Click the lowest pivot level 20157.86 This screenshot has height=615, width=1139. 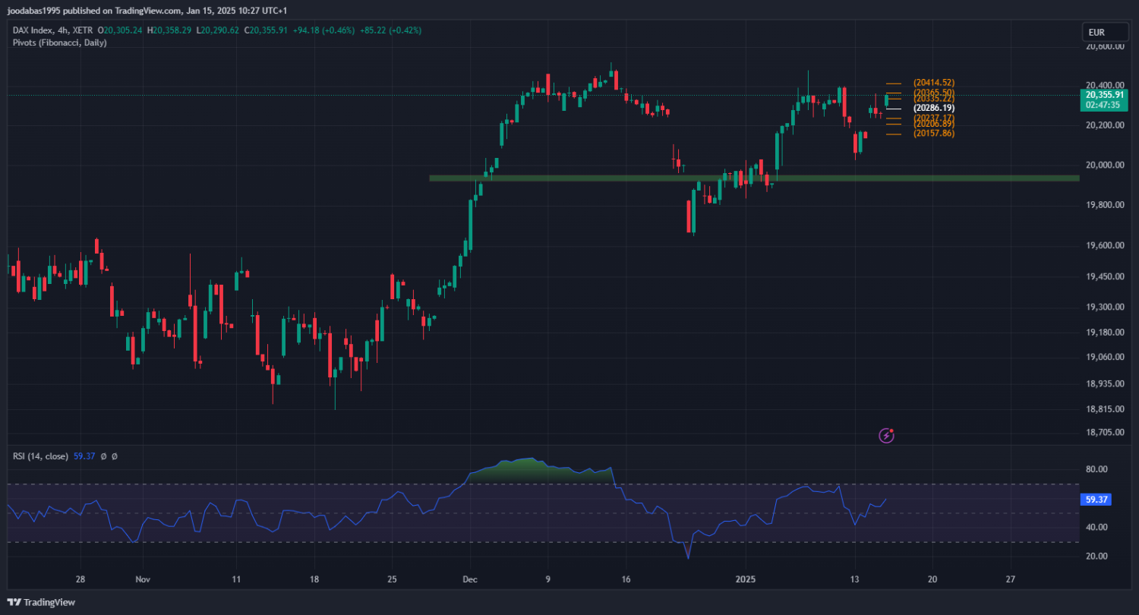934,134
